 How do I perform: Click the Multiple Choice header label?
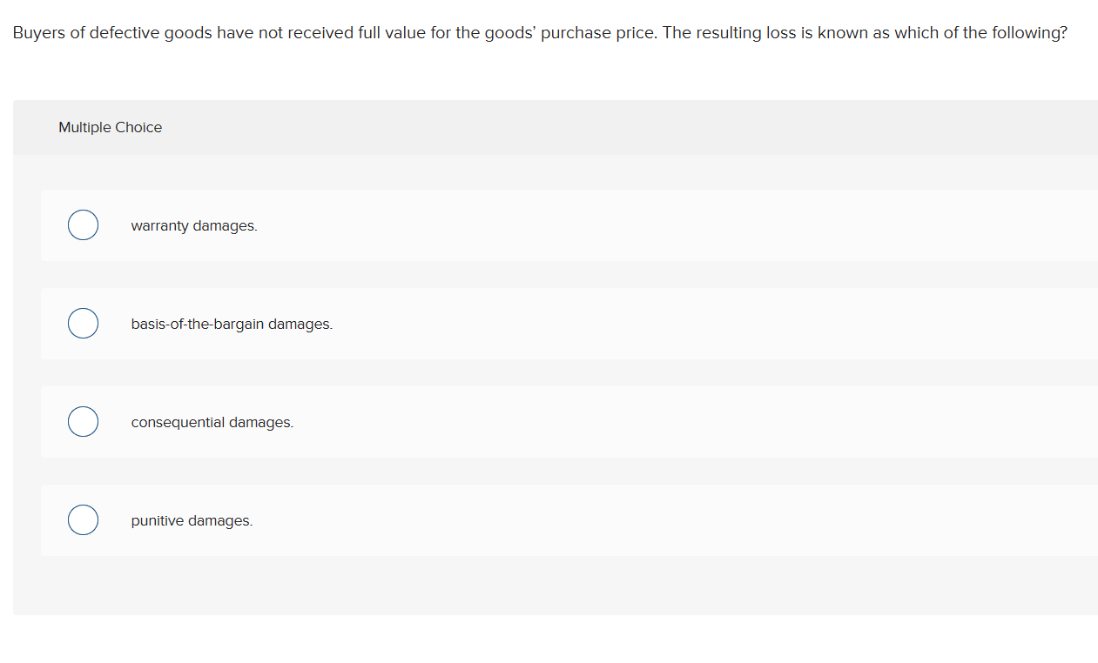110,127
